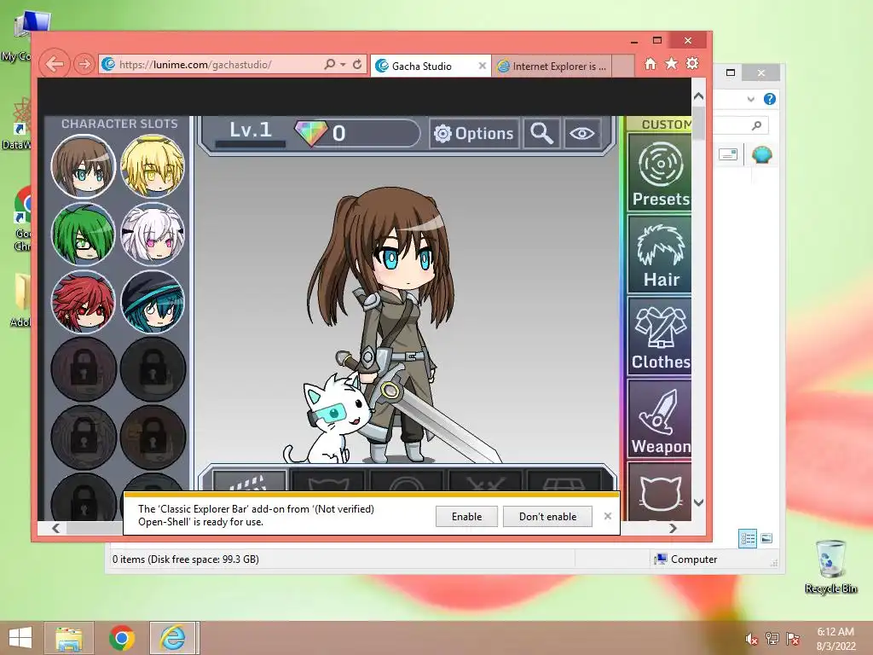The height and width of the screenshot is (655, 873).
Task: Choose Don't enable for the add-on
Action: pyautogui.click(x=547, y=516)
